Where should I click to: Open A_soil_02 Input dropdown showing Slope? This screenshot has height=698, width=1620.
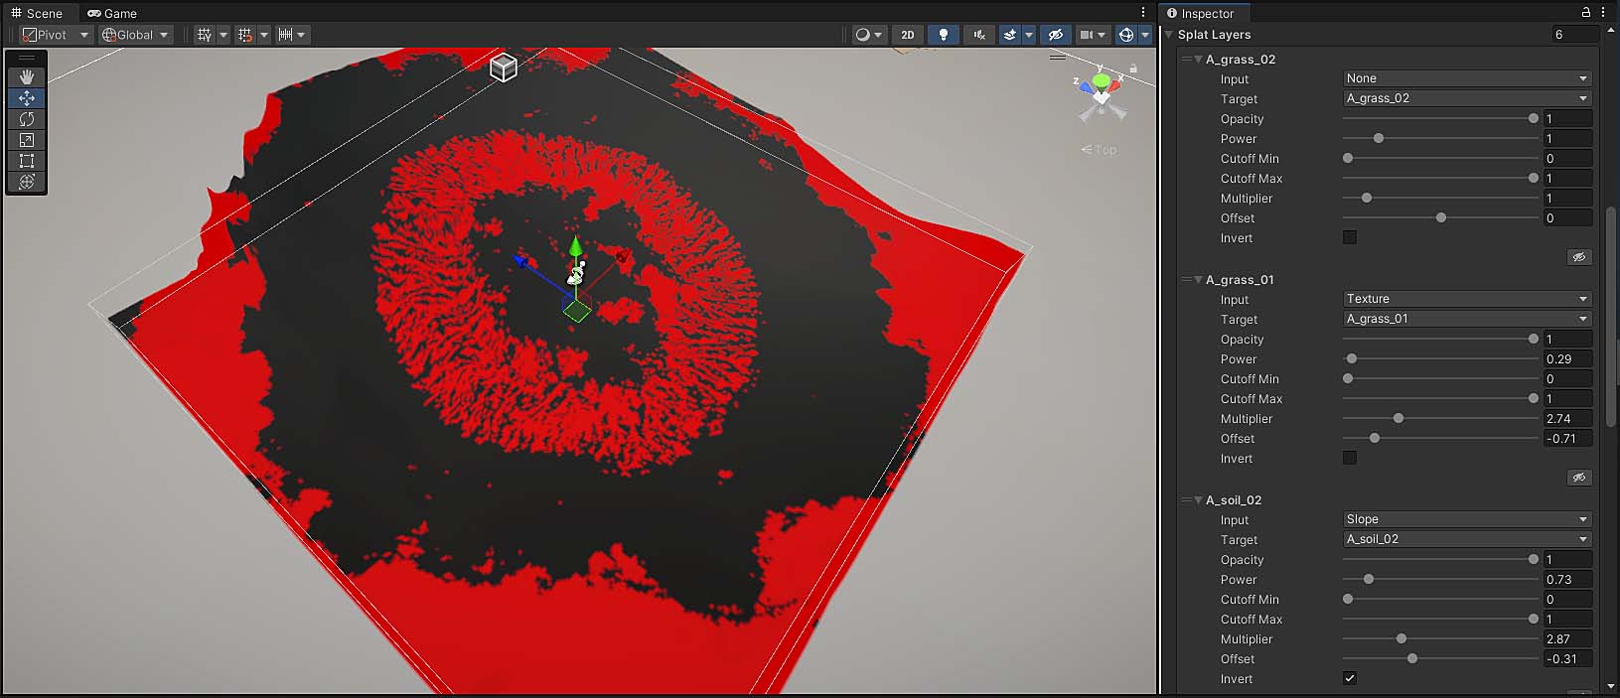(x=1466, y=519)
